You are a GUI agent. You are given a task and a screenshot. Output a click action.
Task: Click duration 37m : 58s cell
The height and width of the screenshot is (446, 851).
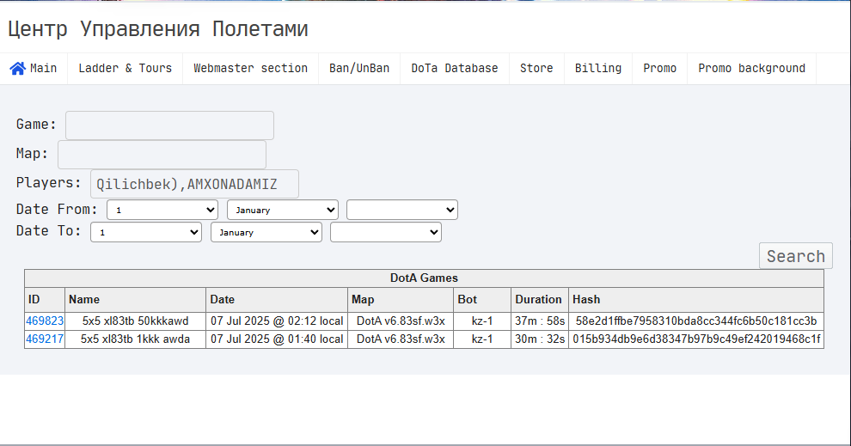[x=540, y=321]
